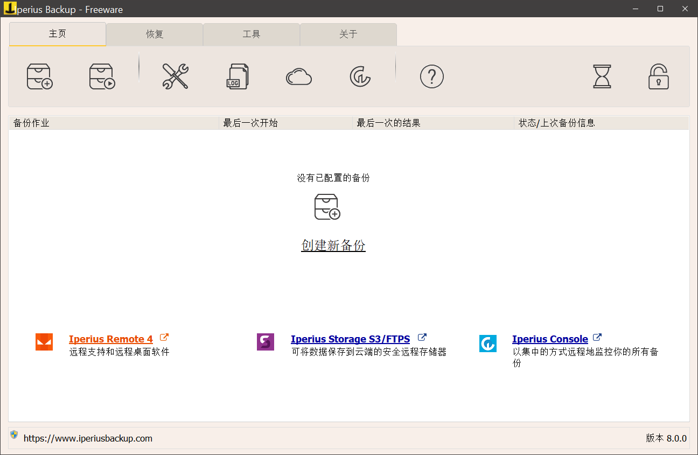Click the center add-backup box icon

pyautogui.click(x=327, y=207)
